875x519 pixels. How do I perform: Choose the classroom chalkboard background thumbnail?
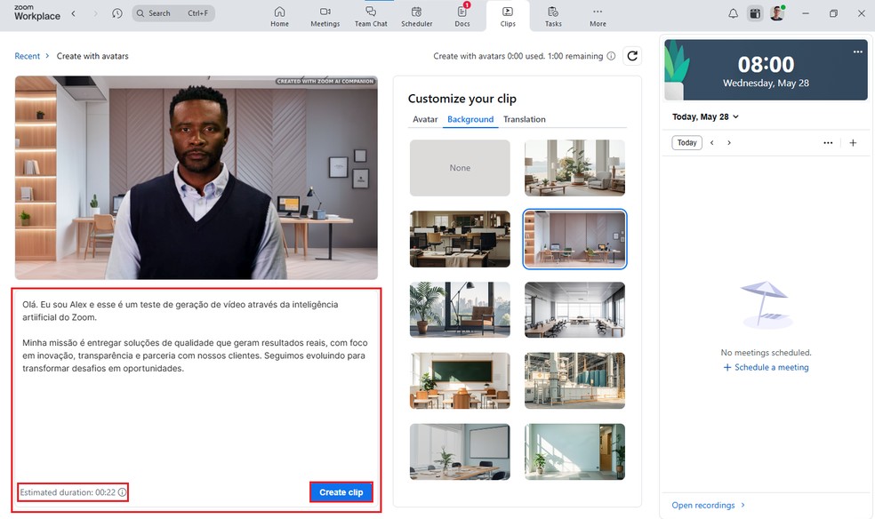pos(460,380)
